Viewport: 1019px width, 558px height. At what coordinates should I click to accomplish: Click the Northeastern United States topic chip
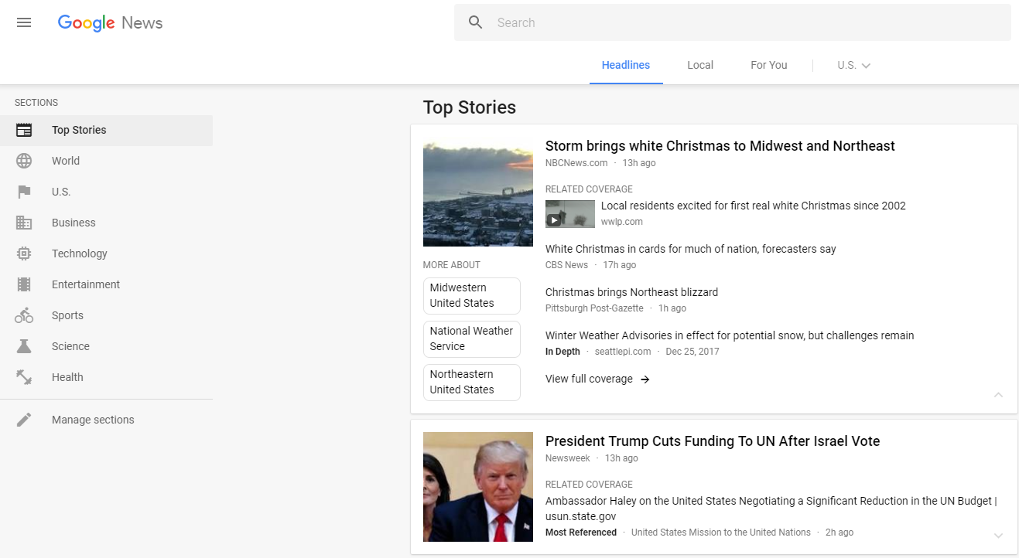(x=472, y=382)
